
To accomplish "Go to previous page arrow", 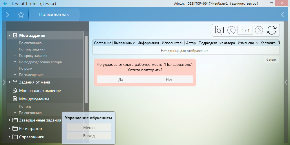I will 231,30.
